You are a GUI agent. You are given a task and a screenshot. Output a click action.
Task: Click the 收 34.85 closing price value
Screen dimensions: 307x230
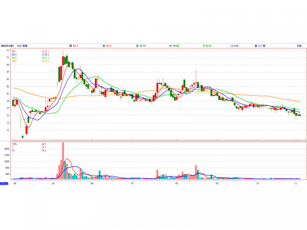[174, 46]
